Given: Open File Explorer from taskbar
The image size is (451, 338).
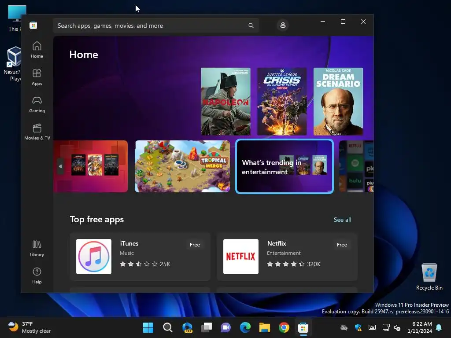Looking at the screenshot, I should pyautogui.click(x=264, y=327).
